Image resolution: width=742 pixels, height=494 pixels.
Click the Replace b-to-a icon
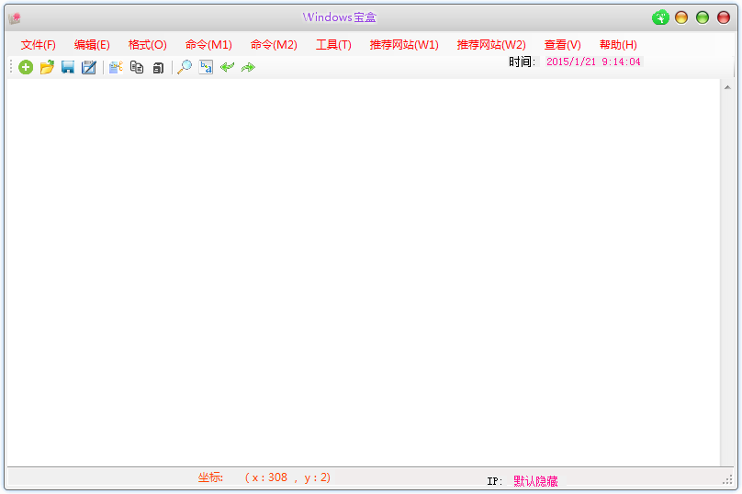[x=206, y=67]
